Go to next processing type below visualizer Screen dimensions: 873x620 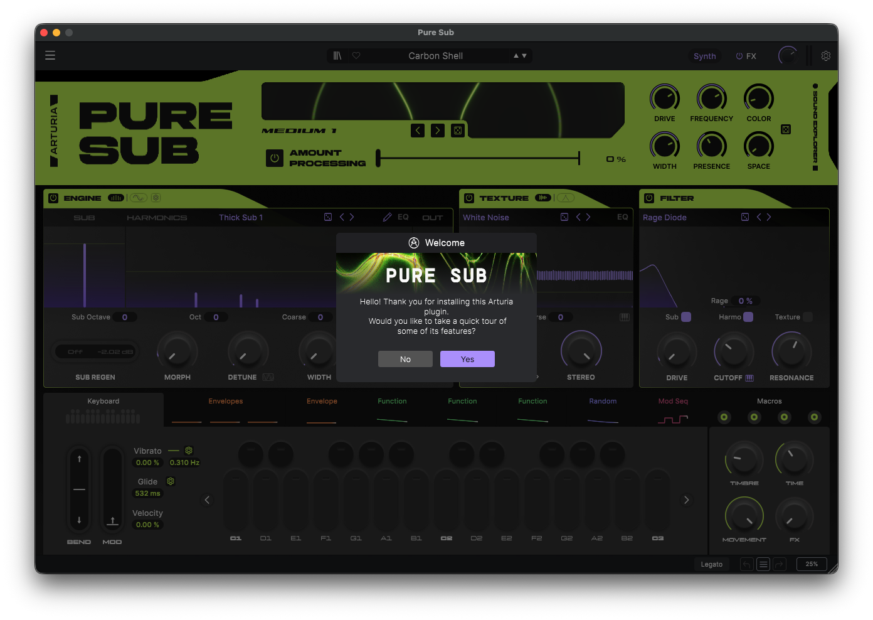(x=438, y=131)
